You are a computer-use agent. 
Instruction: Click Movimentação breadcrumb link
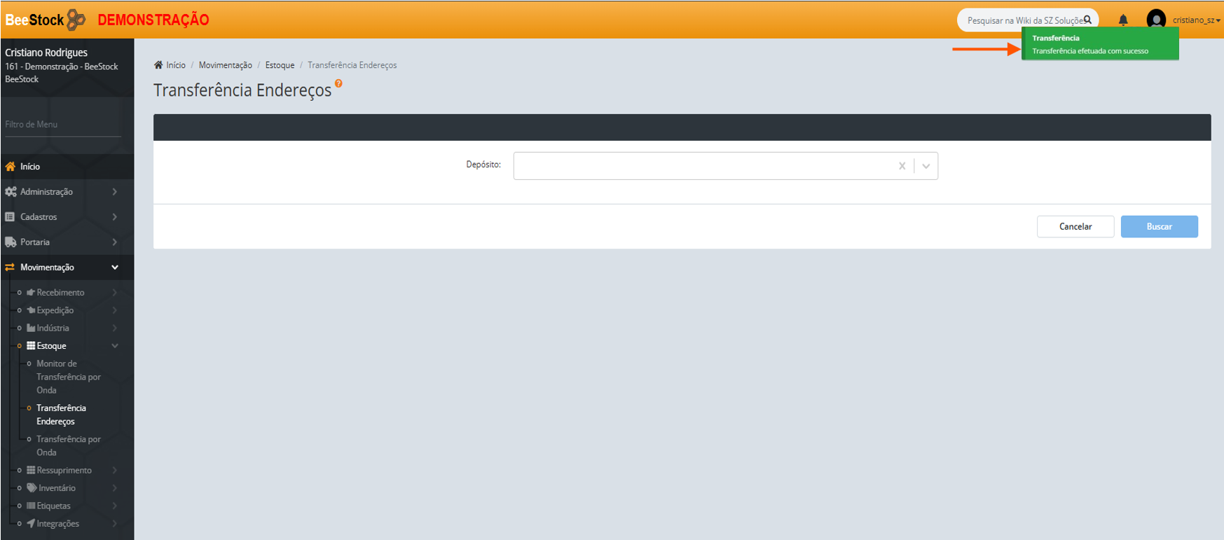click(x=225, y=65)
